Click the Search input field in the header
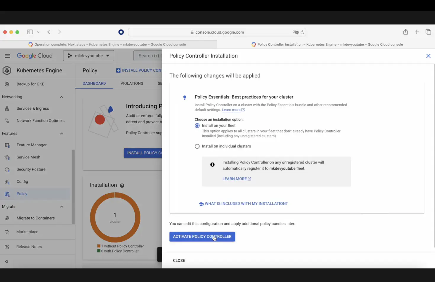 click(148, 56)
